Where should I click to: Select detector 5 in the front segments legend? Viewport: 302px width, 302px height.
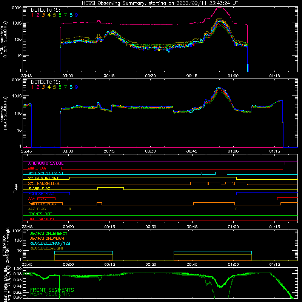[x=54, y=15]
